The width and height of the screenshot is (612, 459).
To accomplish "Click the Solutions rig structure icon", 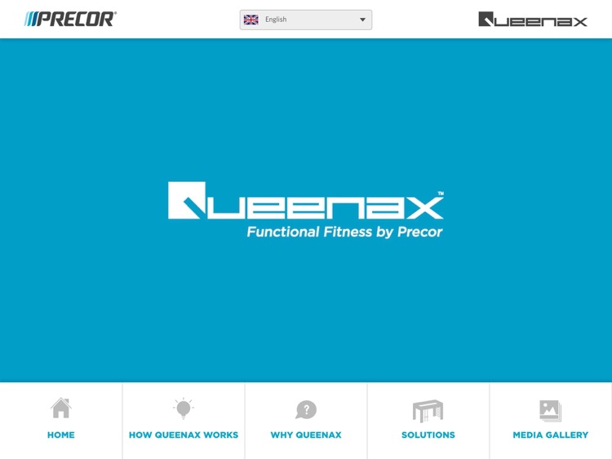I will tap(428, 411).
